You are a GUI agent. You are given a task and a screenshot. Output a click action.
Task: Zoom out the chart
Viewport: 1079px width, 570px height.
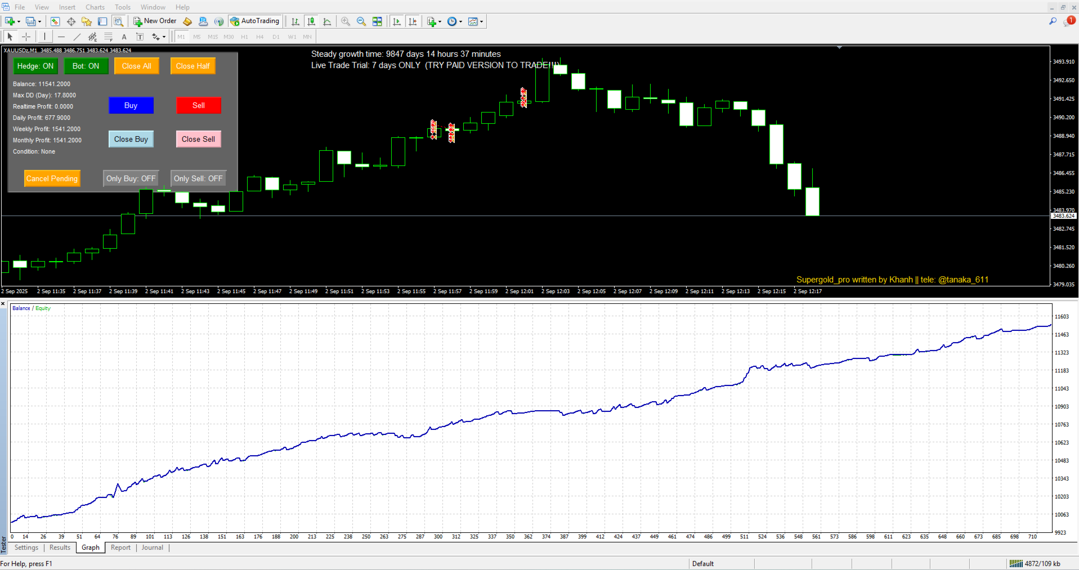[361, 21]
